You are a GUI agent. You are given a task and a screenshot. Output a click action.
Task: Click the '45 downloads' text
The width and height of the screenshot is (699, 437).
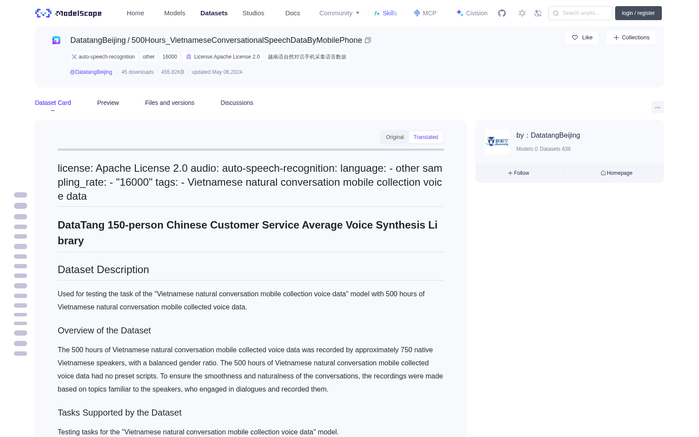click(138, 72)
